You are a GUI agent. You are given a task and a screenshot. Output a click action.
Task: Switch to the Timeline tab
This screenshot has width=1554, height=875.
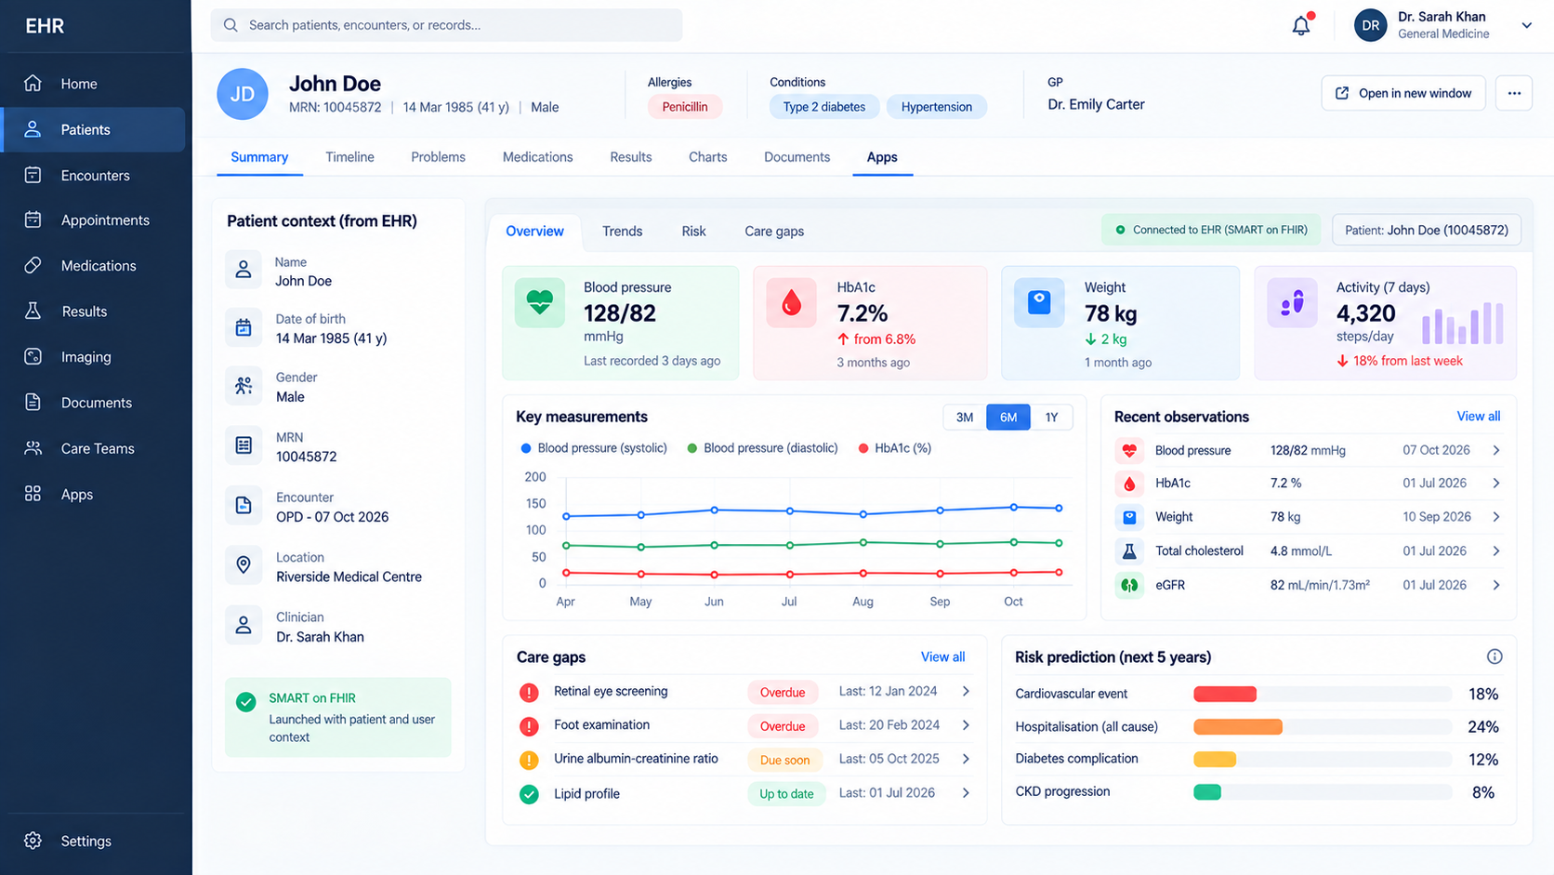349,157
